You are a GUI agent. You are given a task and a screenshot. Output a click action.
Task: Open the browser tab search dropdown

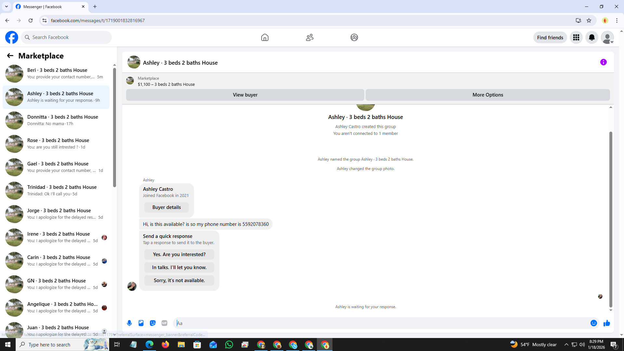[x=6, y=6]
